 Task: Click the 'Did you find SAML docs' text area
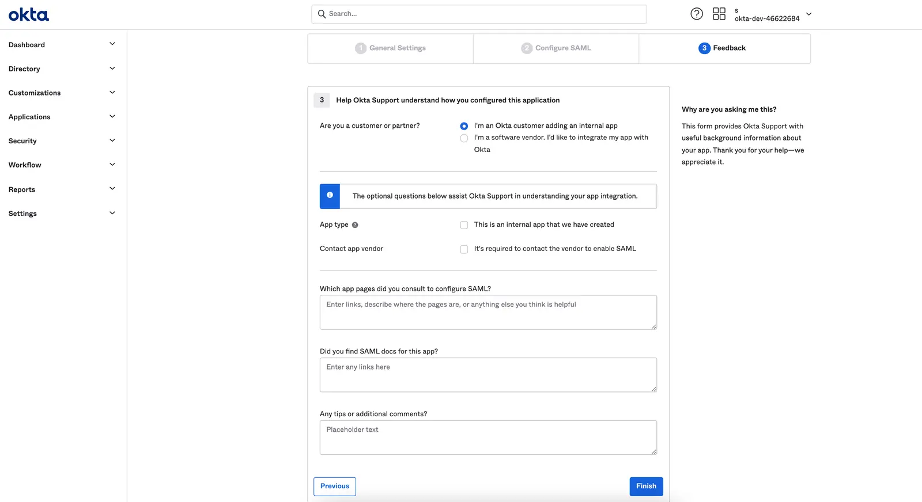[488, 375]
